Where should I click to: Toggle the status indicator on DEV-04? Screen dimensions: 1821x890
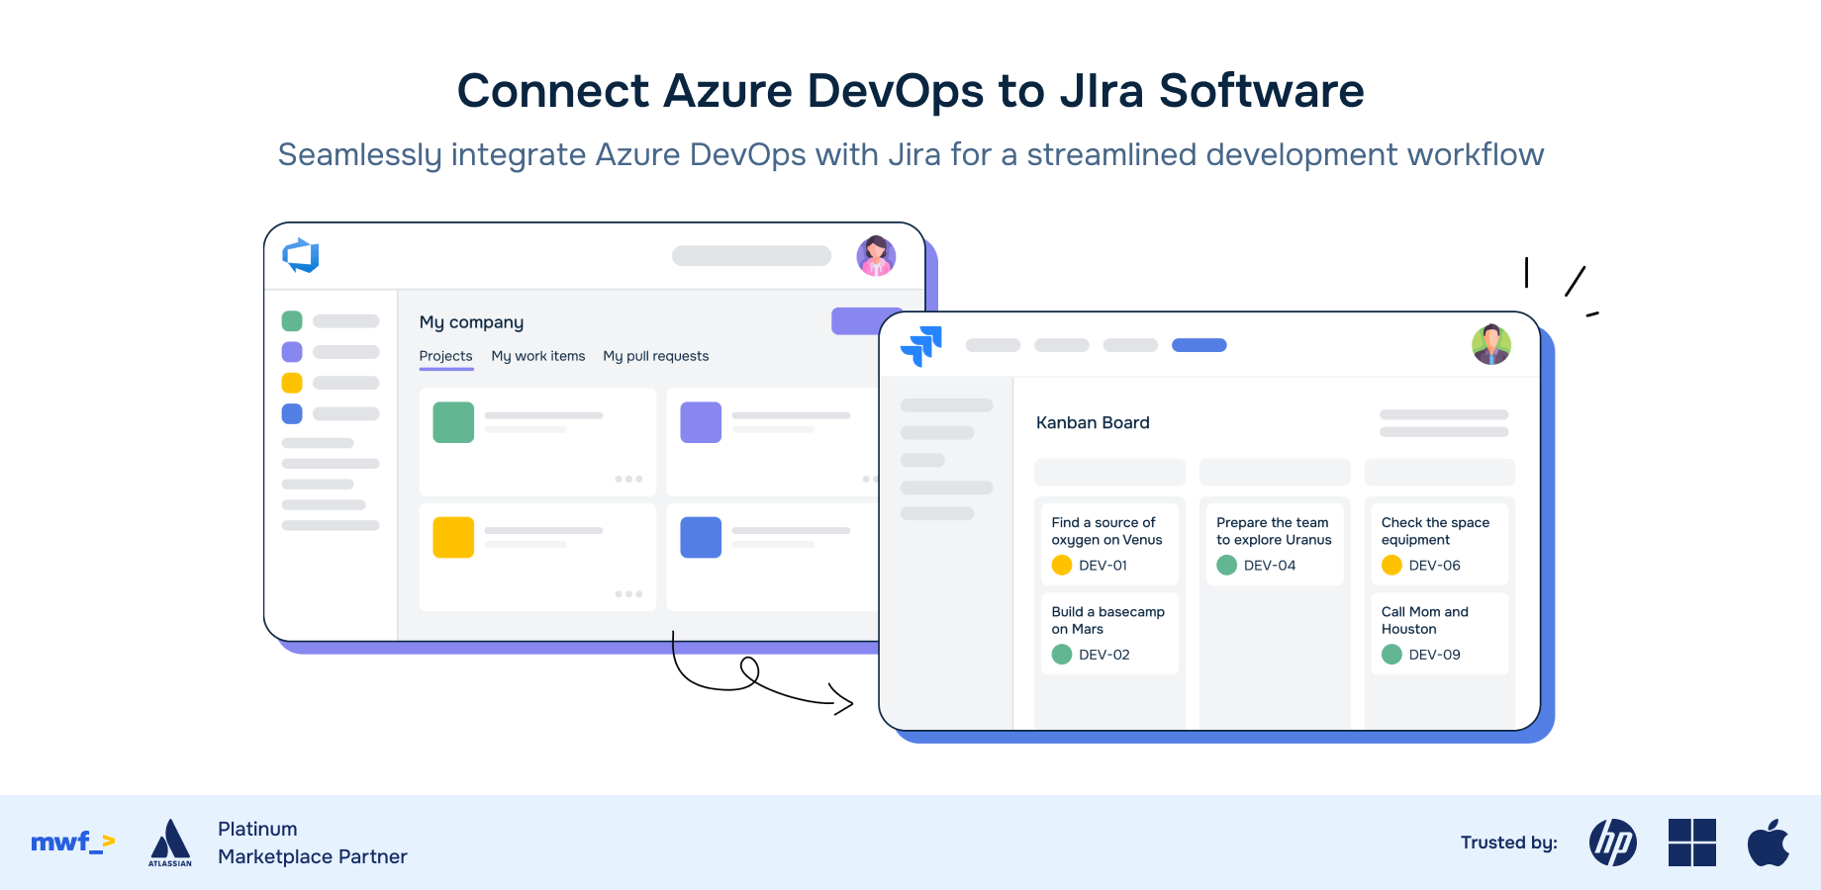point(1226,565)
